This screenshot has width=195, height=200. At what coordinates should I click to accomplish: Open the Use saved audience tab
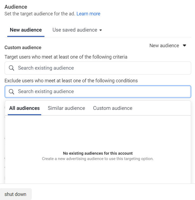pos(75,30)
